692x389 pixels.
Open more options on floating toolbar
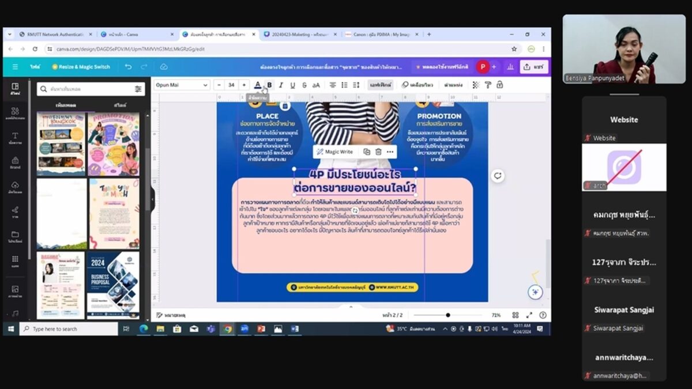[x=390, y=152]
